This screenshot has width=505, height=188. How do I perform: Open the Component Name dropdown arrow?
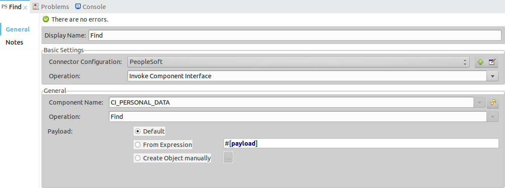pyautogui.click(x=479, y=103)
